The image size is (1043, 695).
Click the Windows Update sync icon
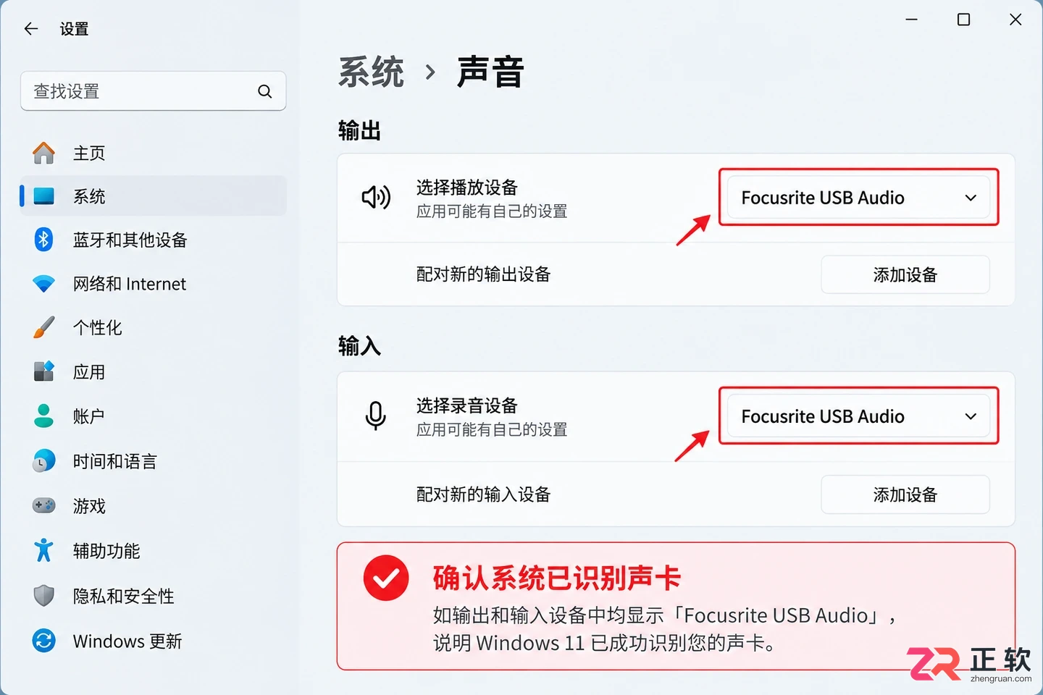tap(43, 641)
